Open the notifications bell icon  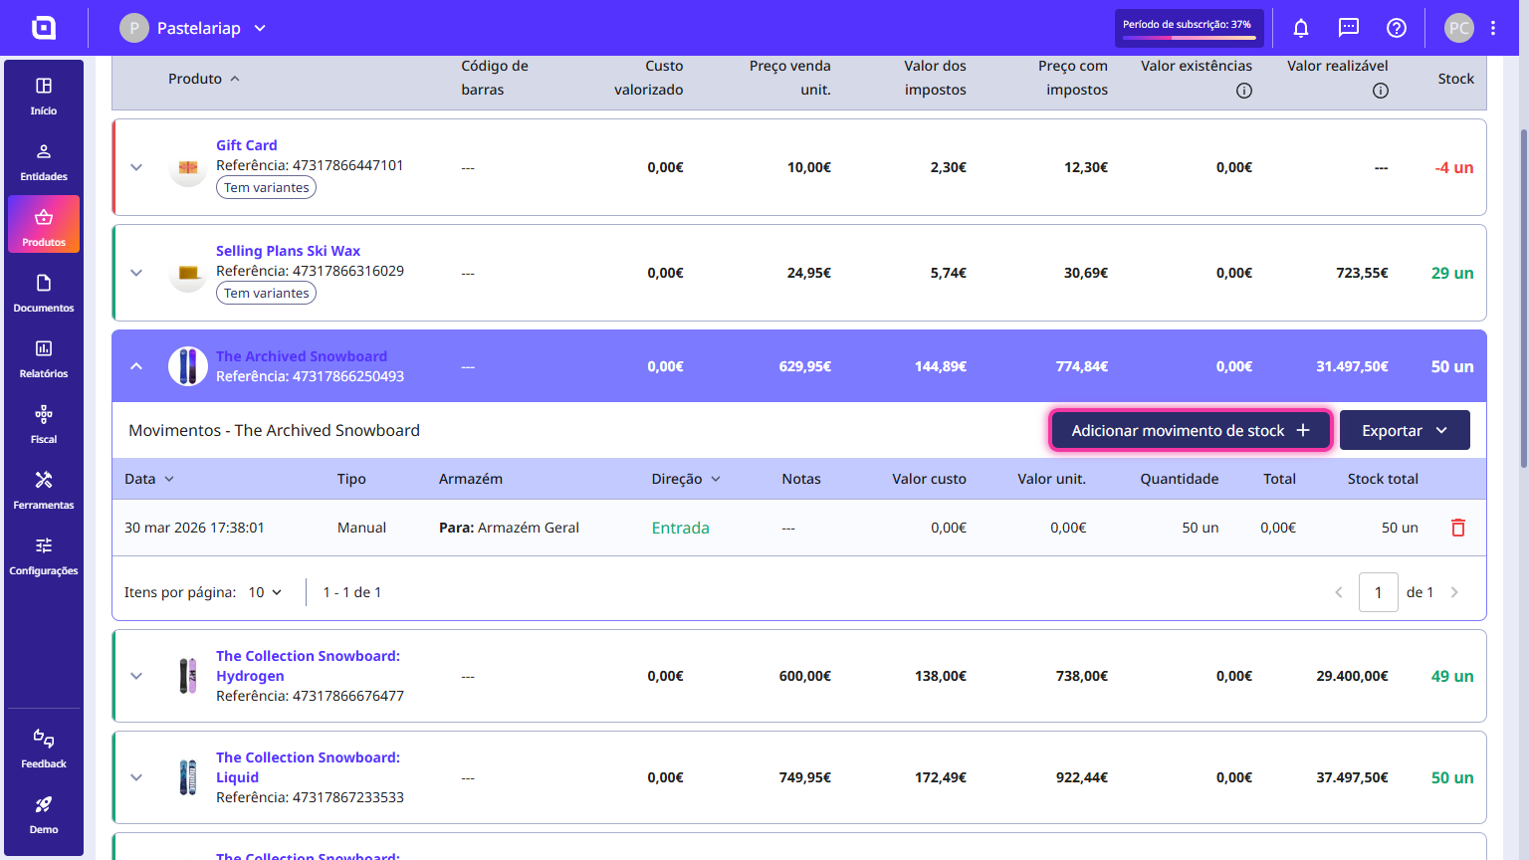(1300, 28)
